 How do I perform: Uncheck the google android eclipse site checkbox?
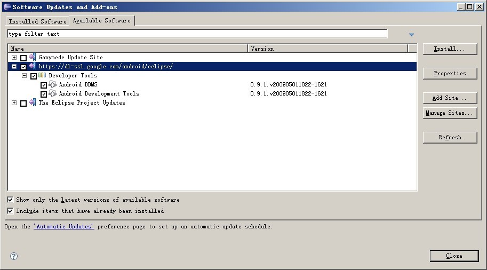[23, 67]
